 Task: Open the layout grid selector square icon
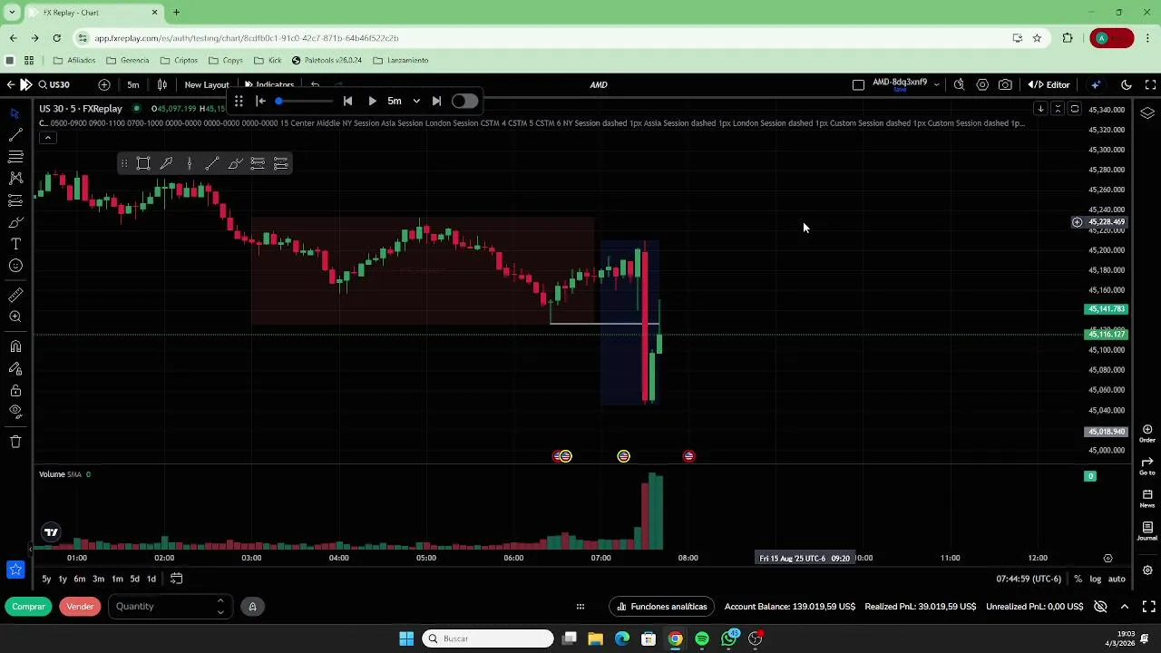pos(858,84)
